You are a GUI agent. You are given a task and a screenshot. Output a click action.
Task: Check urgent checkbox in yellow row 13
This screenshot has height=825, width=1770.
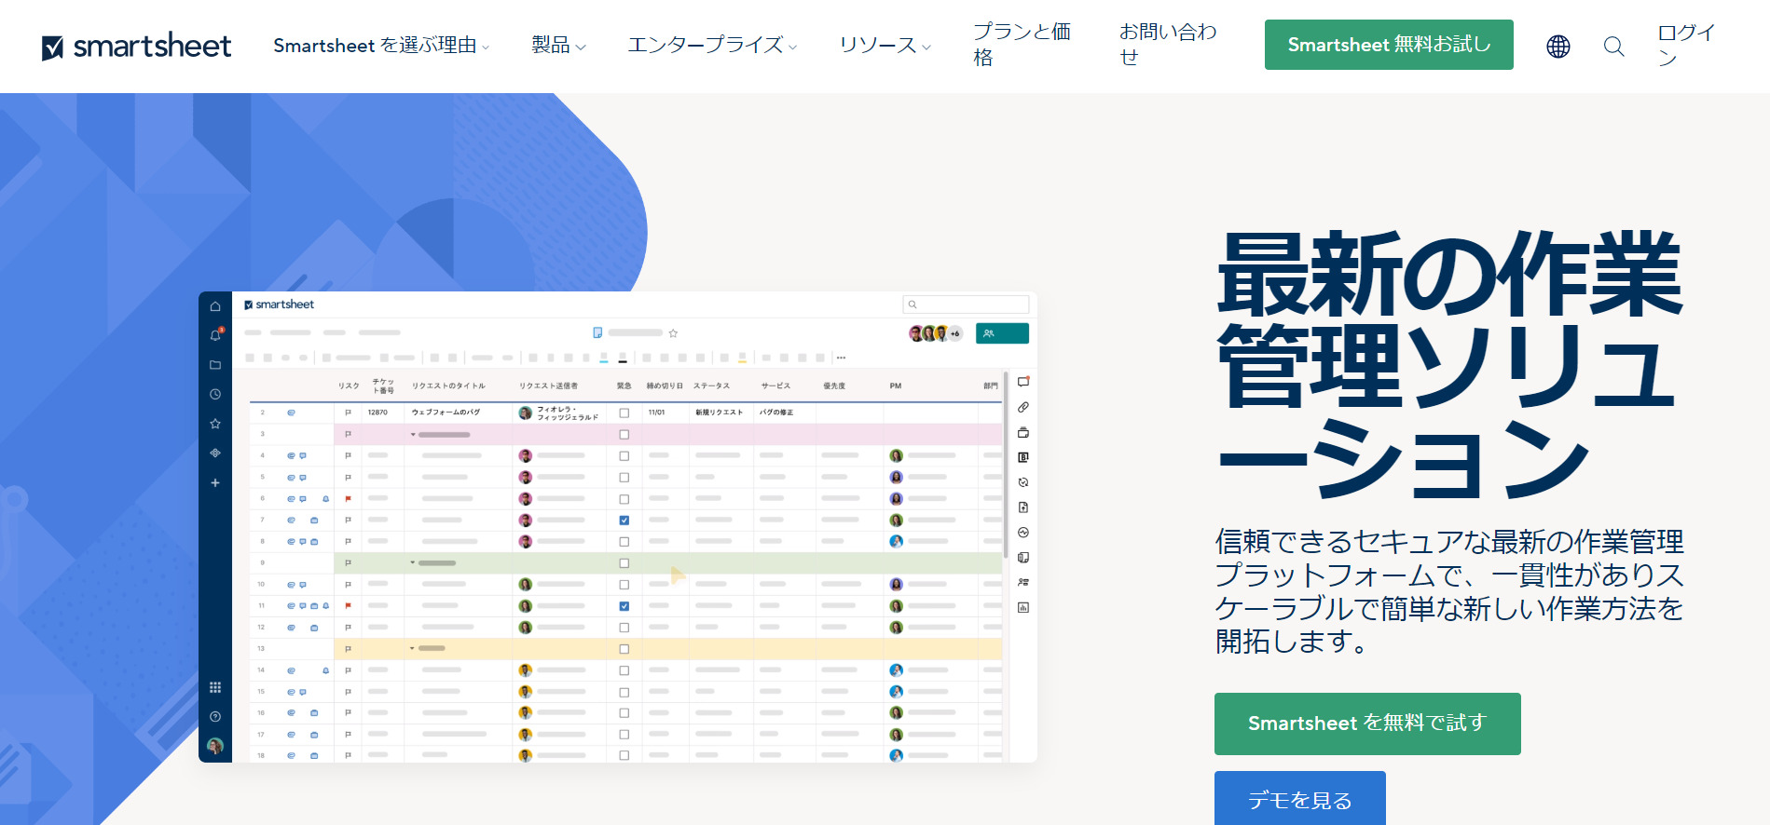coord(624,649)
